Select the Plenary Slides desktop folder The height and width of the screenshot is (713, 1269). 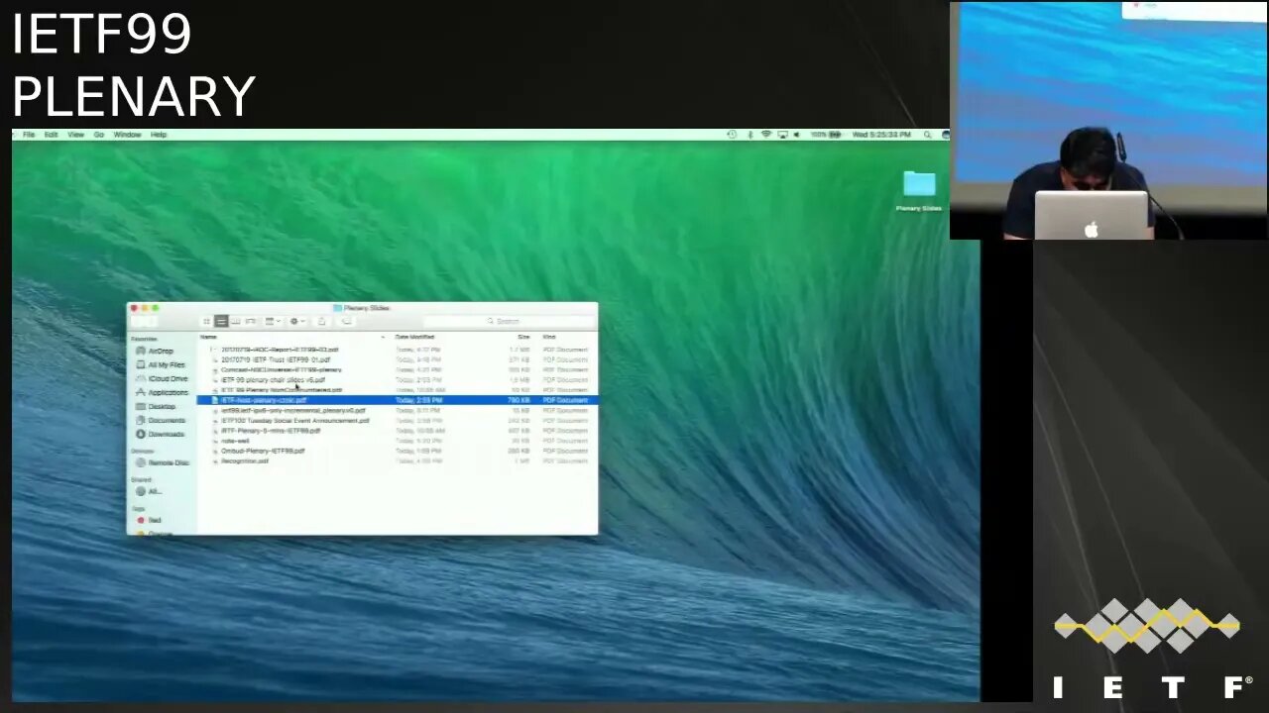(919, 191)
